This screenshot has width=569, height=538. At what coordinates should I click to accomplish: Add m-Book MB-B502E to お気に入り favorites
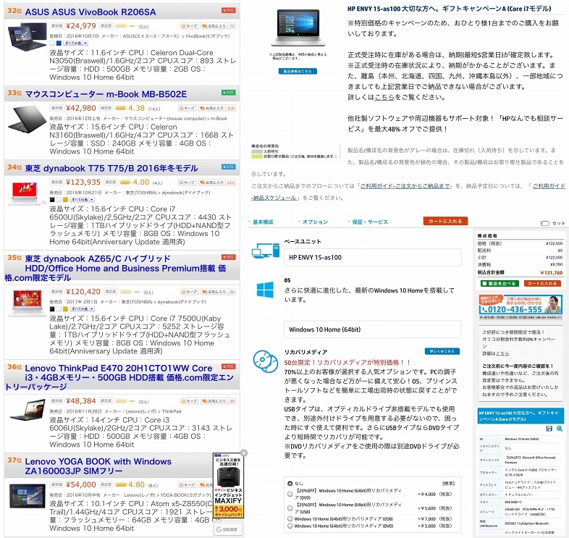(217, 108)
